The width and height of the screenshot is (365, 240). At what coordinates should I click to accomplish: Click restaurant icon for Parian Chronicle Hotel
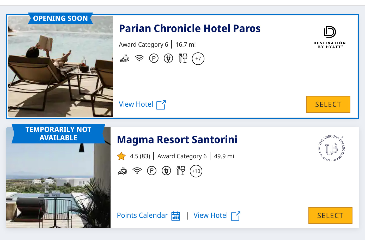pyautogui.click(x=183, y=58)
